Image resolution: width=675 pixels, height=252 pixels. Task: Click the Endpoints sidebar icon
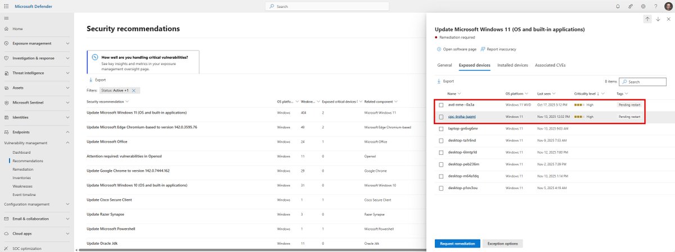7,132
